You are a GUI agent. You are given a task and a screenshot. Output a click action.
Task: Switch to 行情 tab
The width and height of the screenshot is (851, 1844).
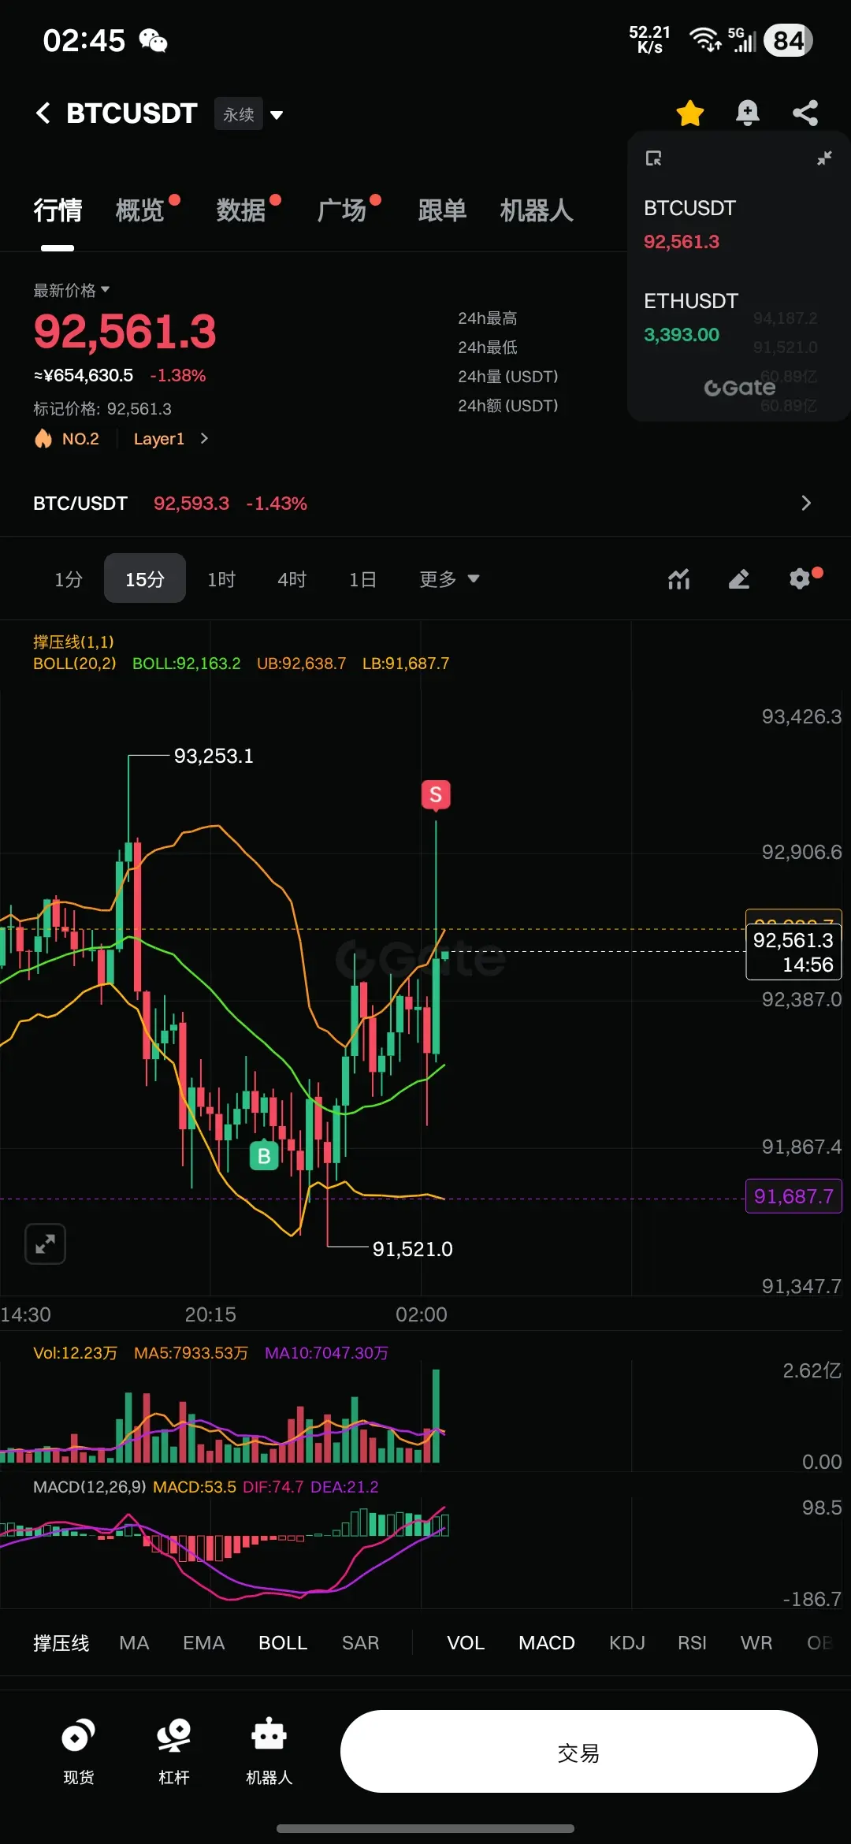click(58, 210)
